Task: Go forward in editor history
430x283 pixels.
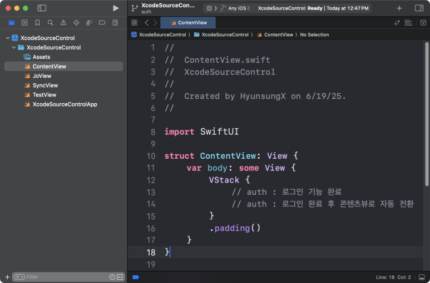Action: tap(155, 23)
